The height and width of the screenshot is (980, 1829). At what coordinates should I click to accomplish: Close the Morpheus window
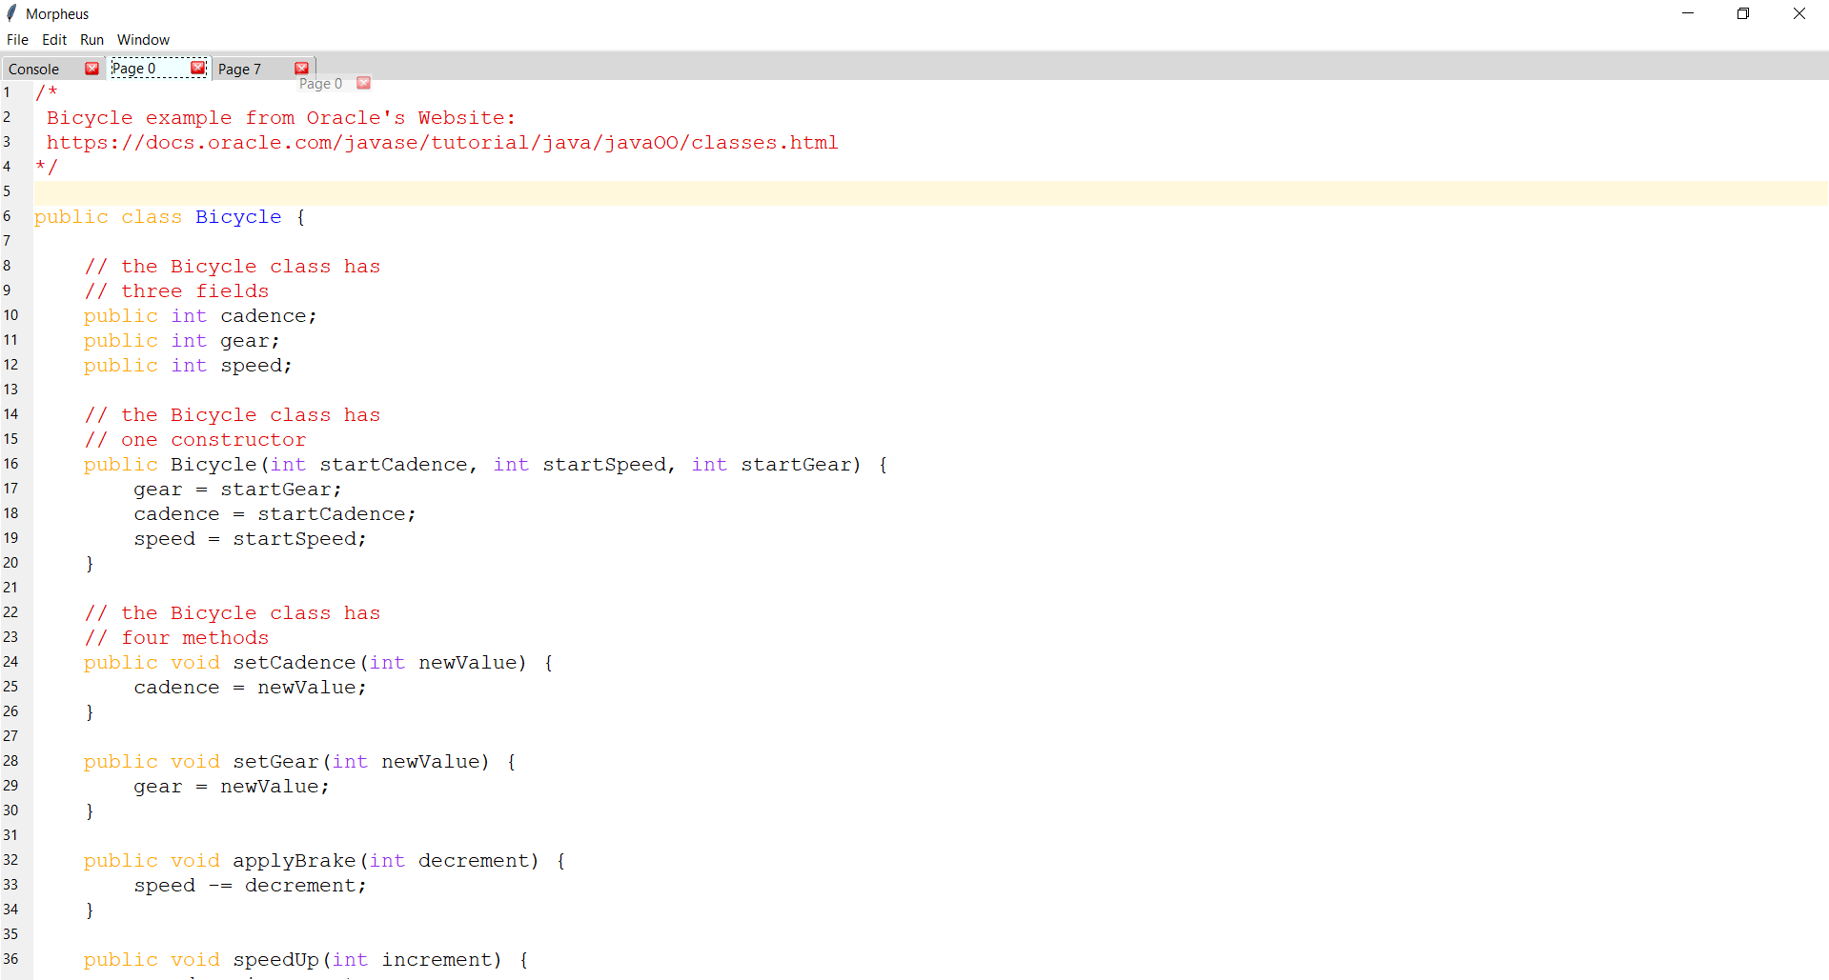click(1799, 13)
